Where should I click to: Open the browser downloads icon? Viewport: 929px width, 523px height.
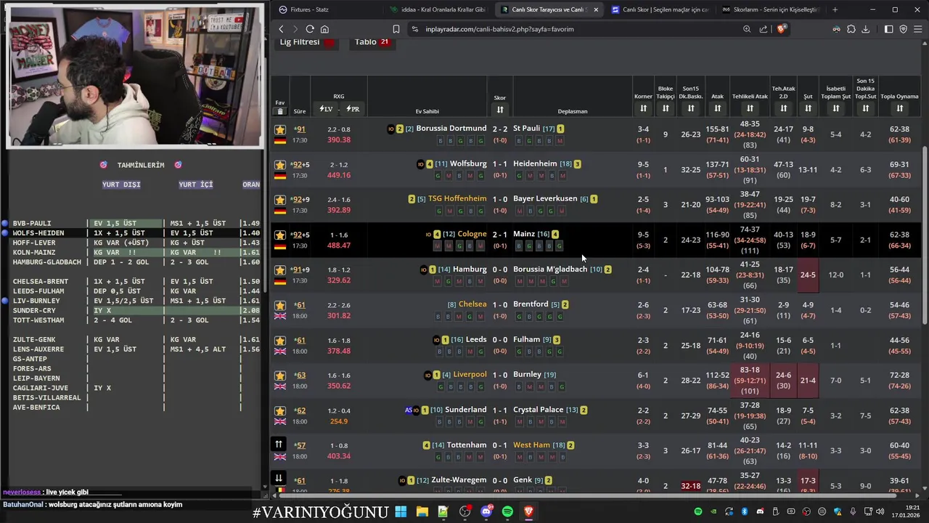[865, 29]
